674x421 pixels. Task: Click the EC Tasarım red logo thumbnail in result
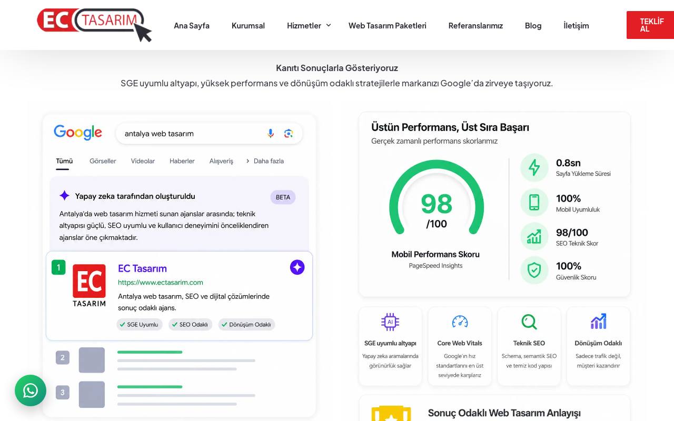(89, 286)
